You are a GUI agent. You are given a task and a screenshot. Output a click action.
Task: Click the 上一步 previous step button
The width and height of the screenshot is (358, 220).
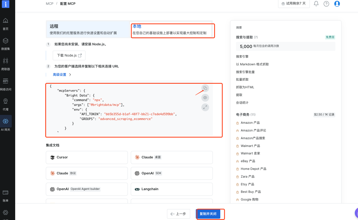(x=178, y=214)
